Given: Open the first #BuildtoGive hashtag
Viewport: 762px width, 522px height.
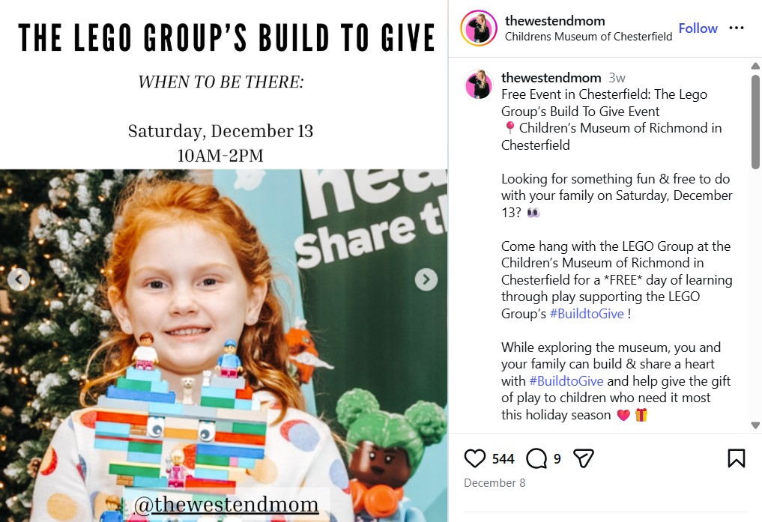Looking at the screenshot, I should click(x=587, y=314).
